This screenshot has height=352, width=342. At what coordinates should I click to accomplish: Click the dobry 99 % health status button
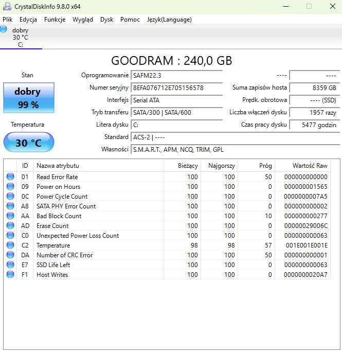(x=29, y=98)
